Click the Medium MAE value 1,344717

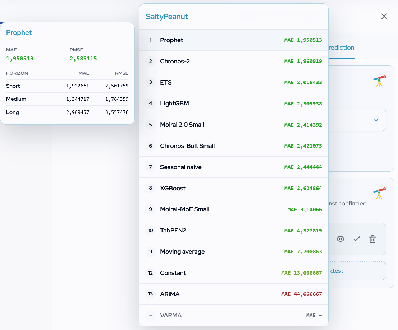[78, 99]
